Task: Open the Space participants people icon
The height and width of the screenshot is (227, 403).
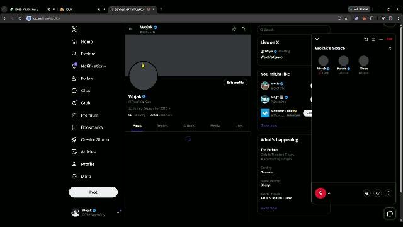Action: click(366, 193)
